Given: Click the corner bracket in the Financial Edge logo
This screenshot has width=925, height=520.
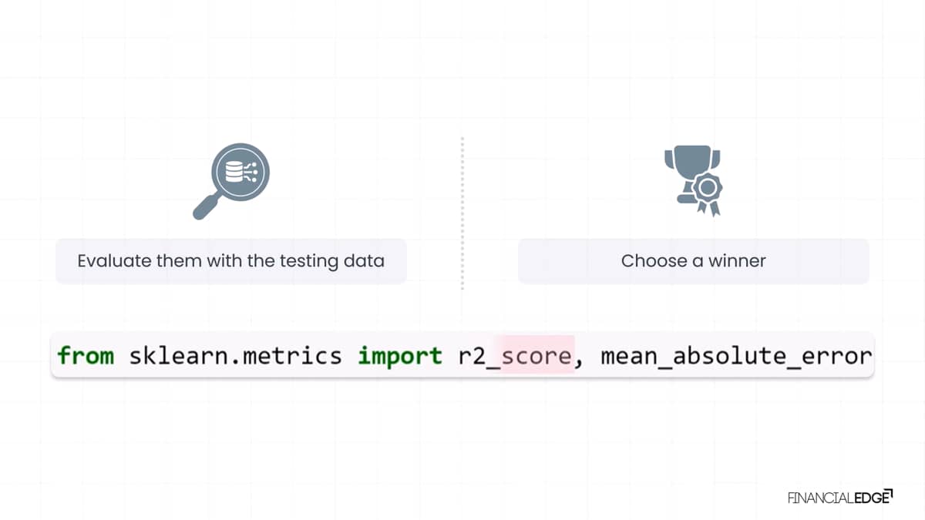Looking at the screenshot, I should click(x=889, y=492).
